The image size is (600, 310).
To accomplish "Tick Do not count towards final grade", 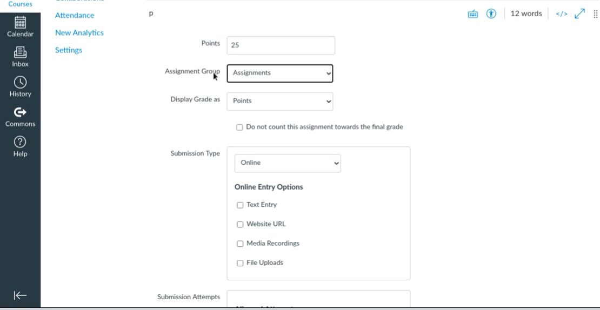I will point(239,127).
